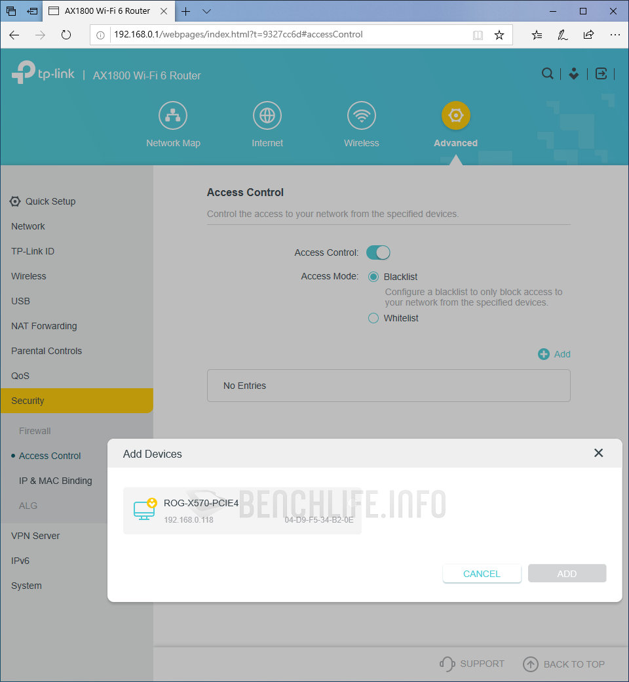Click the TP-Link ID icon in header
Viewport: 629px width, 682px height.
574,73
